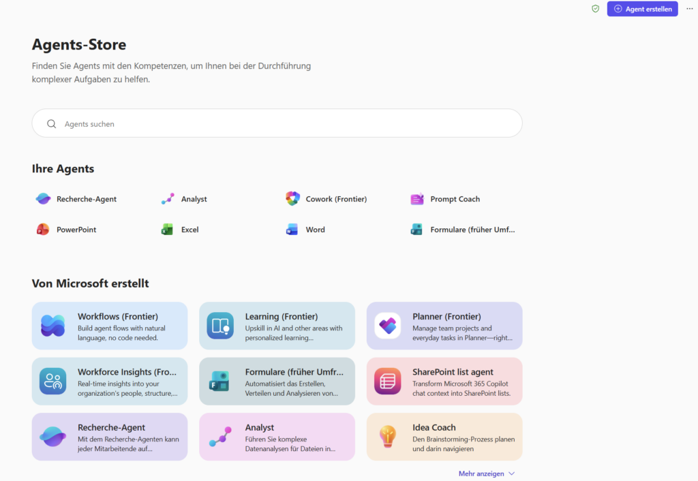Expand the list with Mehr anzeigen
698x481 pixels.
click(x=481, y=474)
